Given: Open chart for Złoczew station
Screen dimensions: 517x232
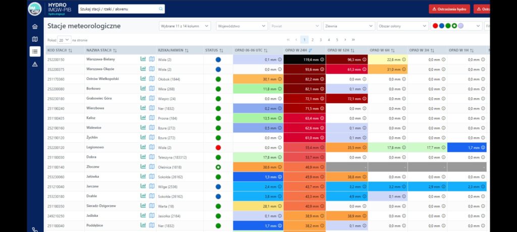Looking at the screenshot, I should click(143, 167).
